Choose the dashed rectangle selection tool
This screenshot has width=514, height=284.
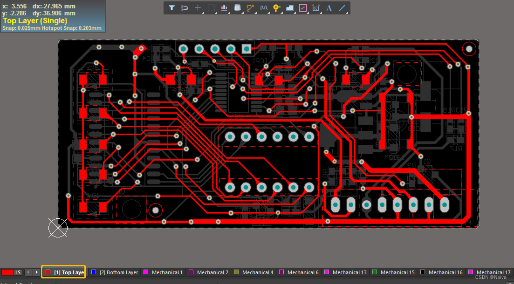(x=211, y=8)
